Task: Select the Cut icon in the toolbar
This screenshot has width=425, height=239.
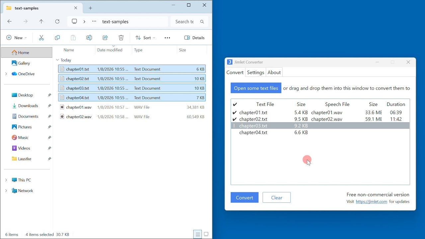Action: [41, 38]
